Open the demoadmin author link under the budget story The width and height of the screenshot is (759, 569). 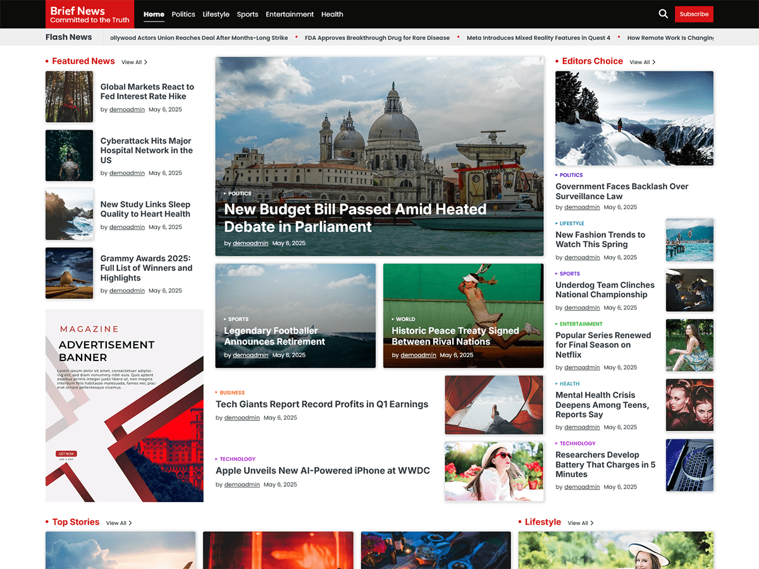250,243
